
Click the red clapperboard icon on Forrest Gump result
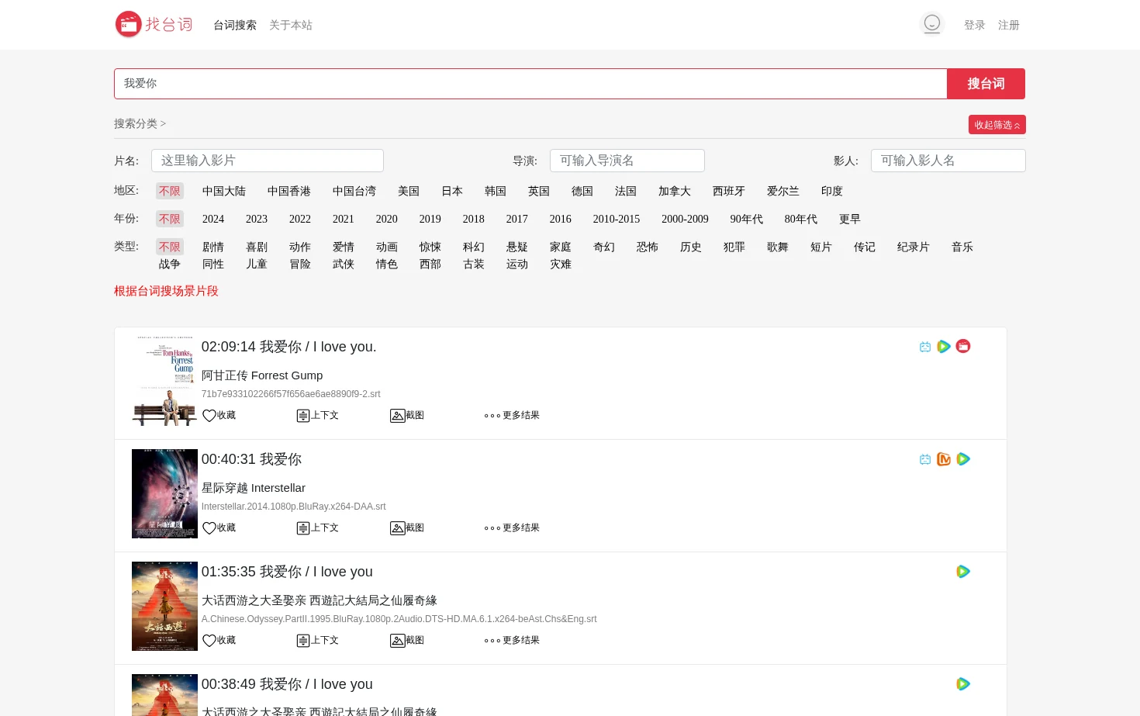[x=963, y=346]
